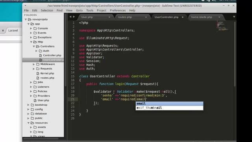Open routes.php in the sidebar tree
The image size is (252, 142).
(x=47, y=78)
